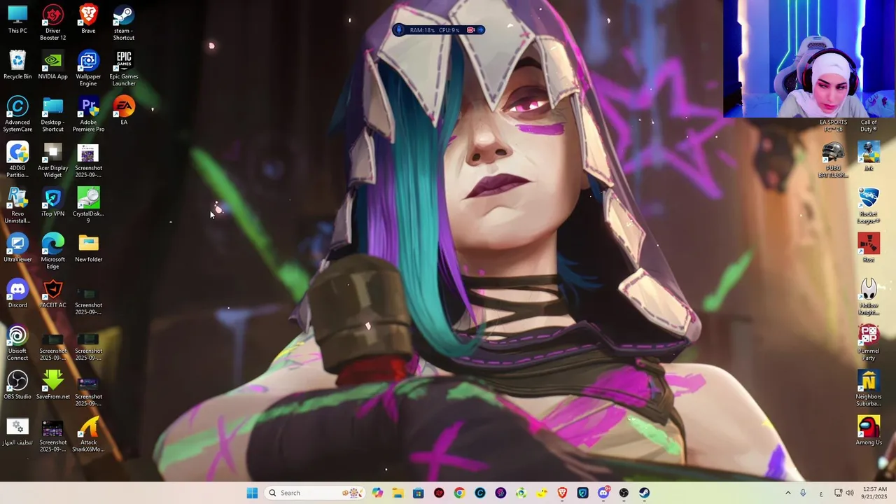Open the Windows Start menu
This screenshot has height=504, width=896.
tap(252, 493)
